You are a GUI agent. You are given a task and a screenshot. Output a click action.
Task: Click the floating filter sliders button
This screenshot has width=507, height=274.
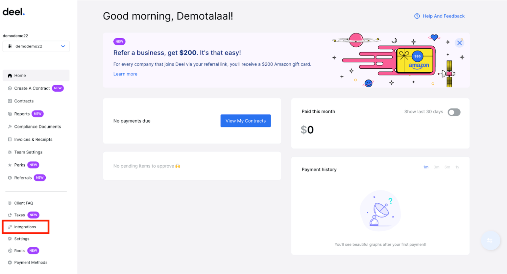tap(490, 240)
